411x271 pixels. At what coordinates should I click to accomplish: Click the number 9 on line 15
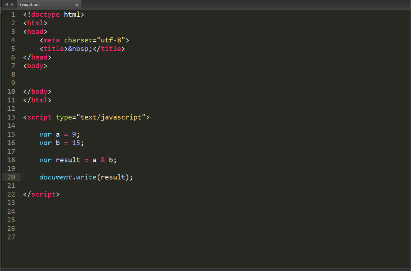tap(74, 134)
